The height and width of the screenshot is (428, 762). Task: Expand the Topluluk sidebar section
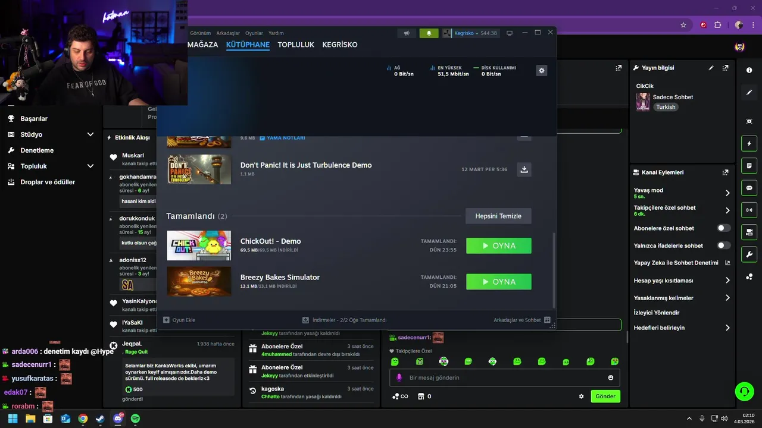click(90, 166)
